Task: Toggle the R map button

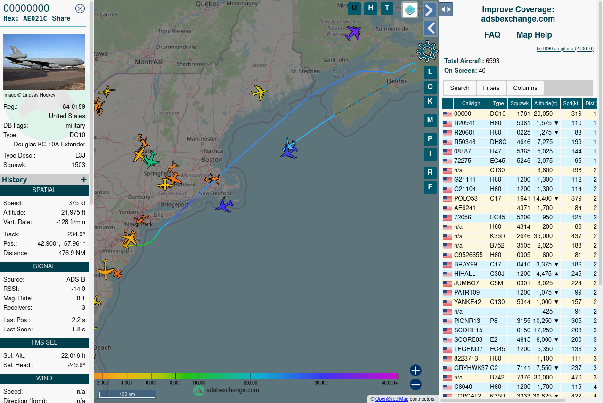Action: (430, 173)
